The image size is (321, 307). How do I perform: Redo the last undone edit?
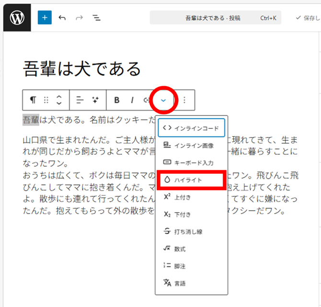pos(79,18)
